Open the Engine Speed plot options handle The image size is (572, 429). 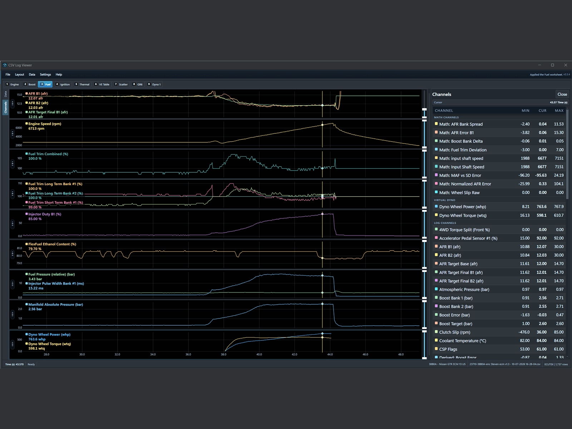click(13, 134)
